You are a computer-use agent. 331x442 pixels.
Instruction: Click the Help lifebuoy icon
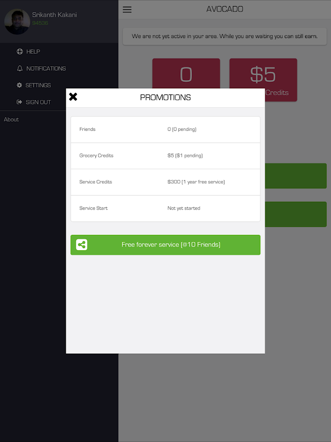coord(20,51)
